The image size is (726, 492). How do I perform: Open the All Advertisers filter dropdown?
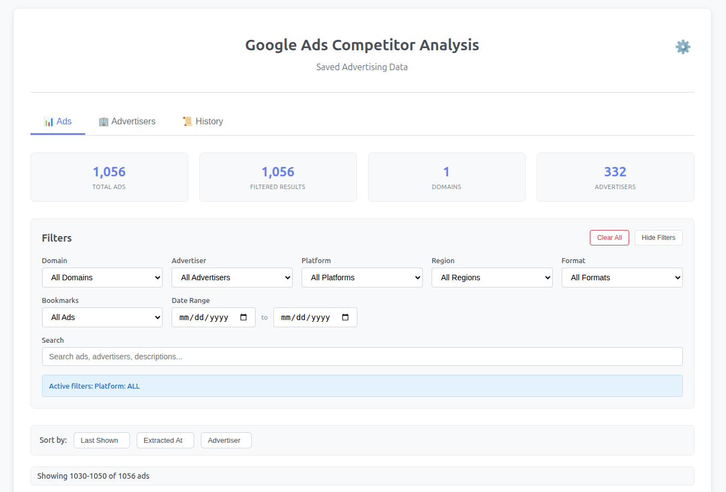[x=232, y=277]
